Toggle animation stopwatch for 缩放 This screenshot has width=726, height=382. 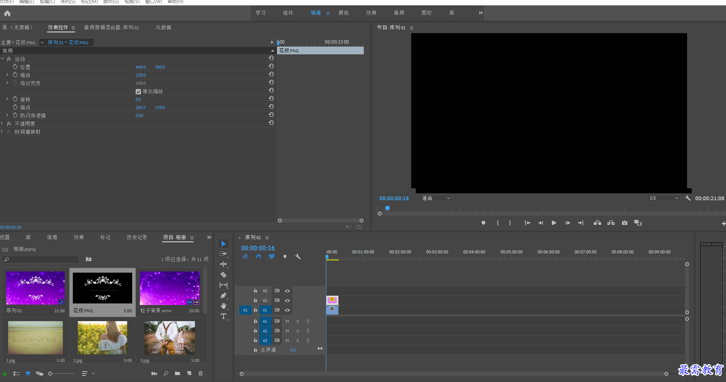click(15, 75)
